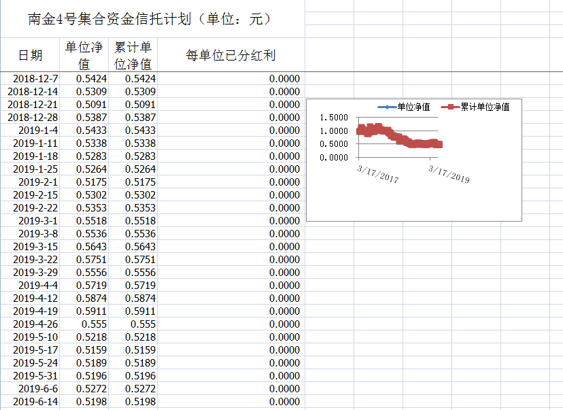This screenshot has width=563, height=410.
Task: Click dividend cell 0.0000 in 2019-3-15 row
Action: [x=231, y=247]
